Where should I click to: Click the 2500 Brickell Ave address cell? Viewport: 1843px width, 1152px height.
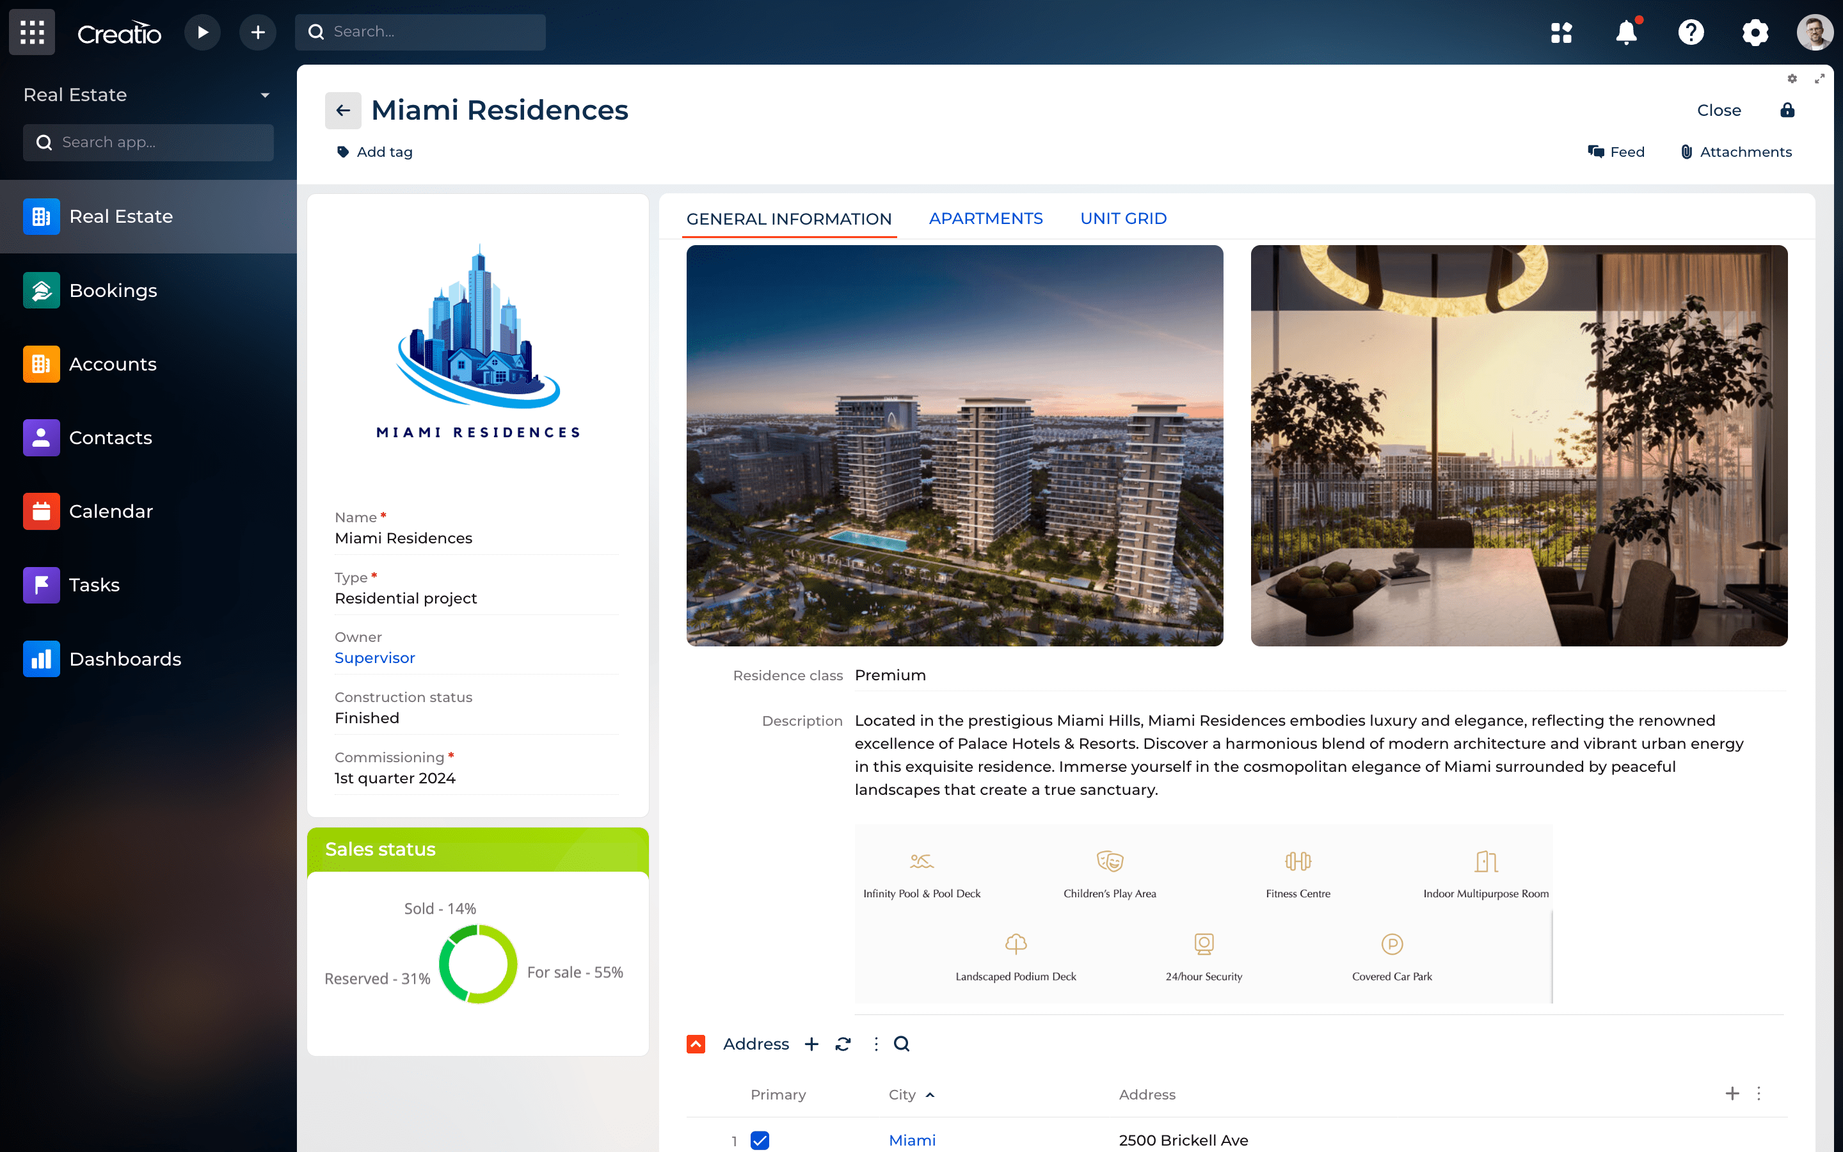[1183, 1140]
